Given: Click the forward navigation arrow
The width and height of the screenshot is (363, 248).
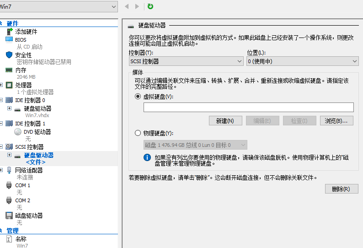Looking at the screenshot, I should [x=137, y=6].
